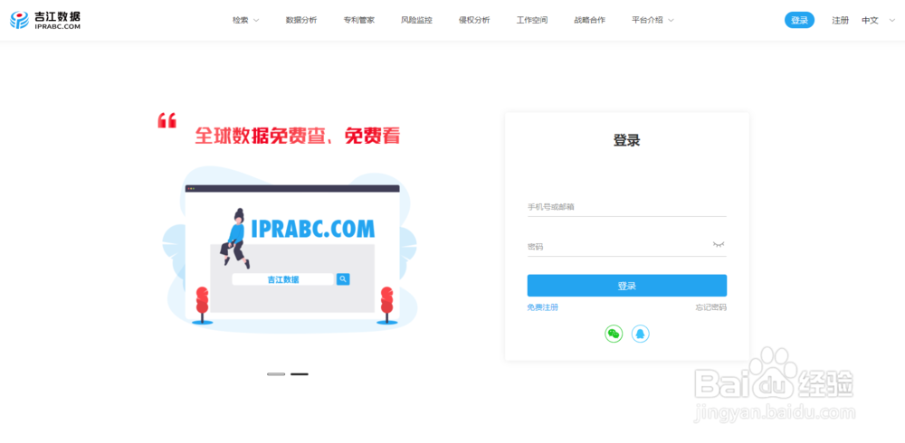
Task: Expand the 检索 dropdown arrow
Action: tap(256, 20)
